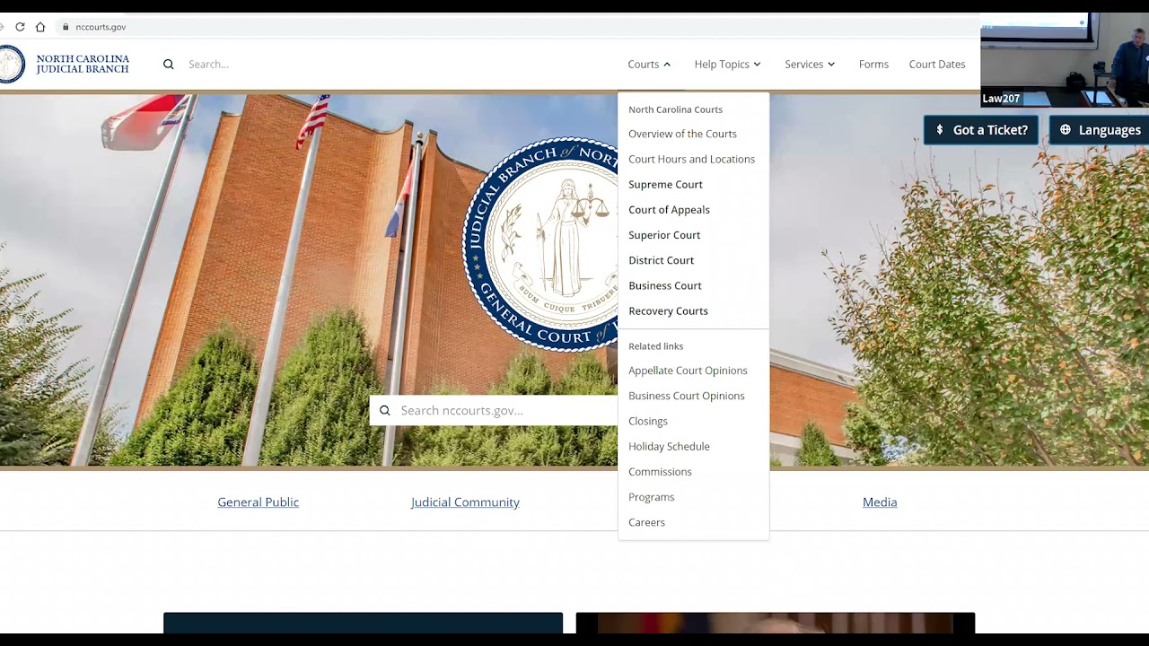This screenshot has height=646, width=1149.
Task: Click the padlock icon beside nccourts.gov
Action: [x=66, y=27]
